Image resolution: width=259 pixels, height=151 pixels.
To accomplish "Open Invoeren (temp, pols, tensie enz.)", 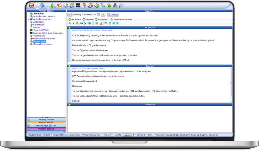I will click(48, 33).
